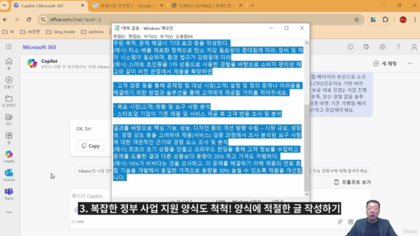Bookmark this page with the star icon

click(x=356, y=20)
